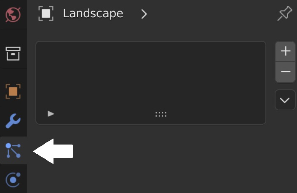The image size is (297, 193).
Task: Open the particle system specials dropdown
Action: click(x=285, y=100)
